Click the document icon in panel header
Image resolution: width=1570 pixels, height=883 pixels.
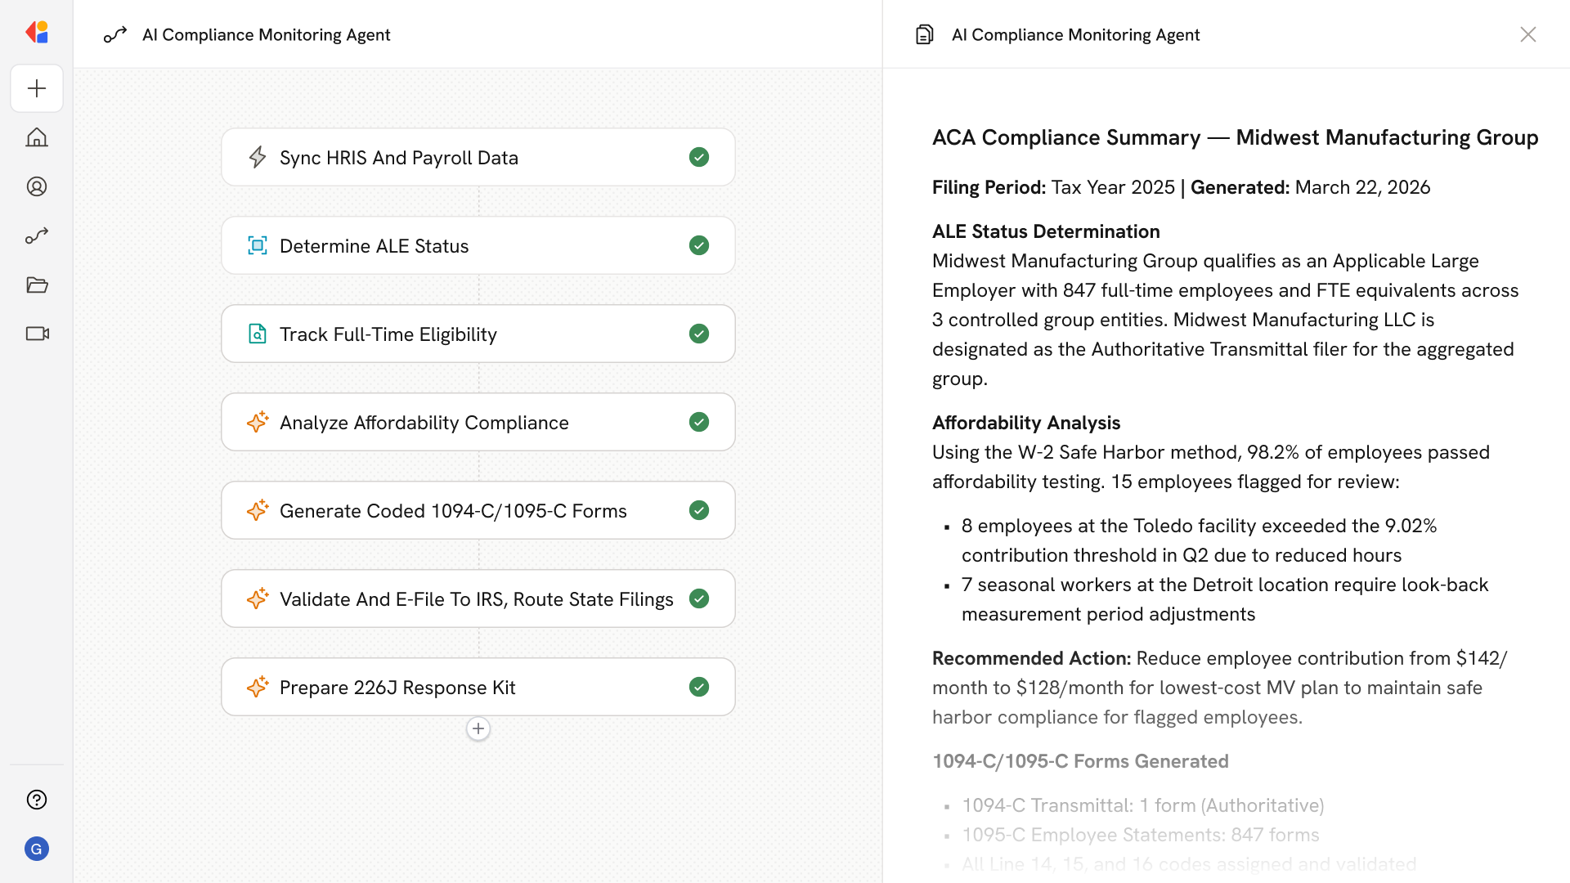(924, 34)
